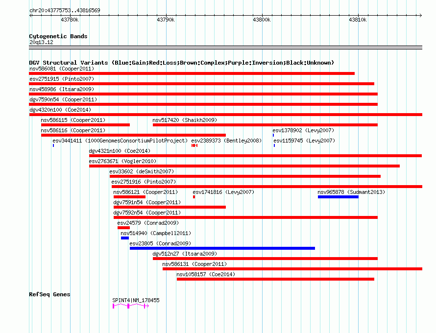Click the nsv1058157 (Coe2014) red bar

tap(275, 279)
